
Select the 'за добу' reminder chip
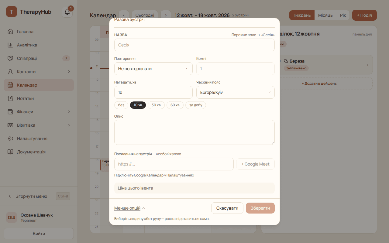click(196, 105)
